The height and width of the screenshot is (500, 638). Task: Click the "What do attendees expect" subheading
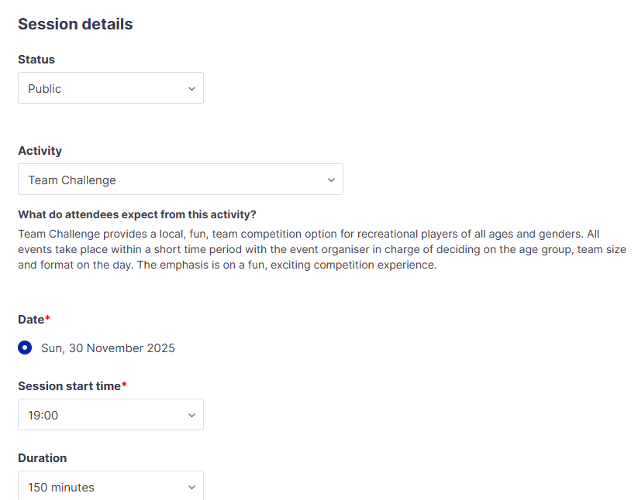click(137, 214)
